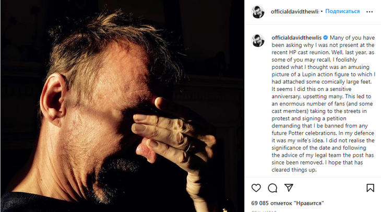Save the post with the bookmark icon
Image resolution: width=381 pixels, height=212 pixels.
coord(370,188)
